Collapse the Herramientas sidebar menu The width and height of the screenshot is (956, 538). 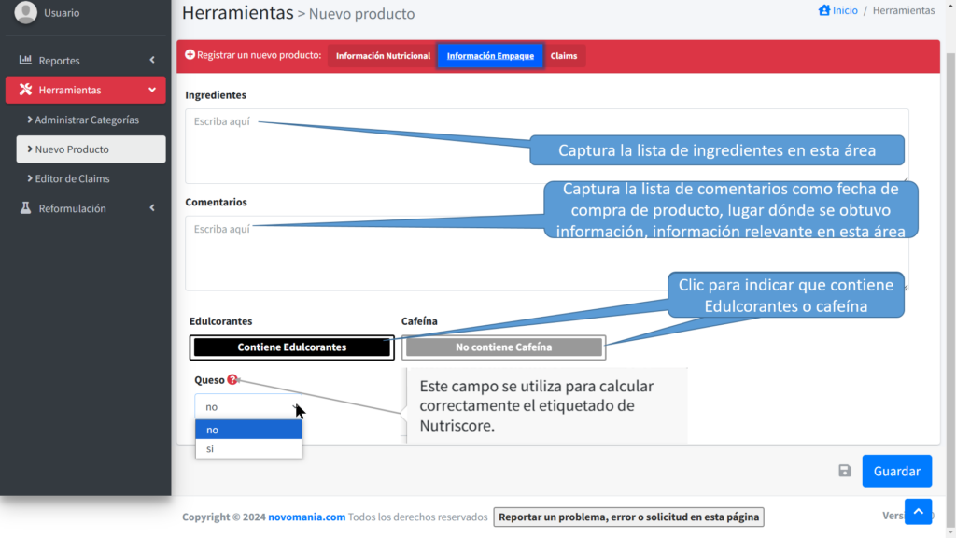86,90
